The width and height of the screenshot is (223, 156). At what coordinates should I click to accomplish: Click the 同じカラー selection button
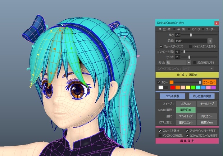pos(207,116)
